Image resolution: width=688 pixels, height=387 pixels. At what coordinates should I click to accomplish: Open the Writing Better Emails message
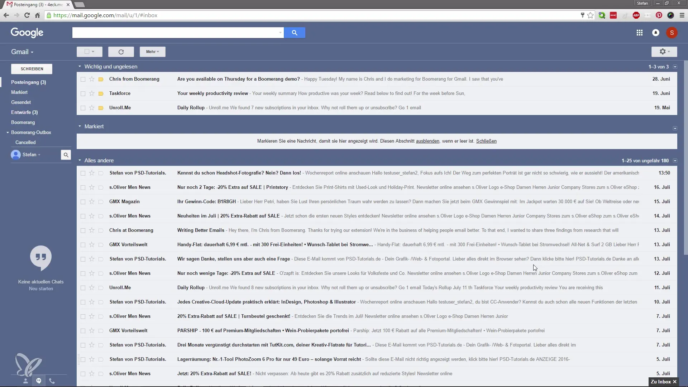coord(201,230)
